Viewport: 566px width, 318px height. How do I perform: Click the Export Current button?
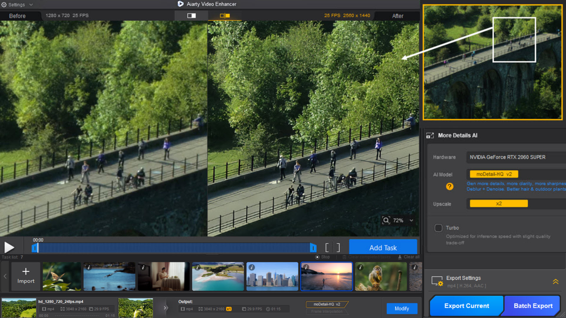pos(466,306)
